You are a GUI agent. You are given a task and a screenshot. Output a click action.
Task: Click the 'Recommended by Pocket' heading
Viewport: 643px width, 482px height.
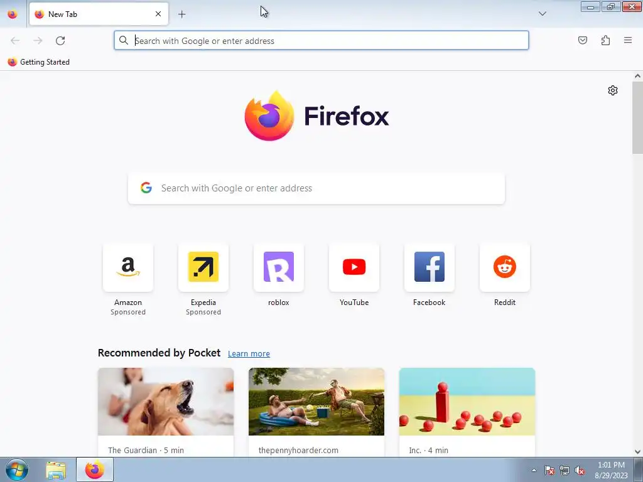click(x=159, y=353)
